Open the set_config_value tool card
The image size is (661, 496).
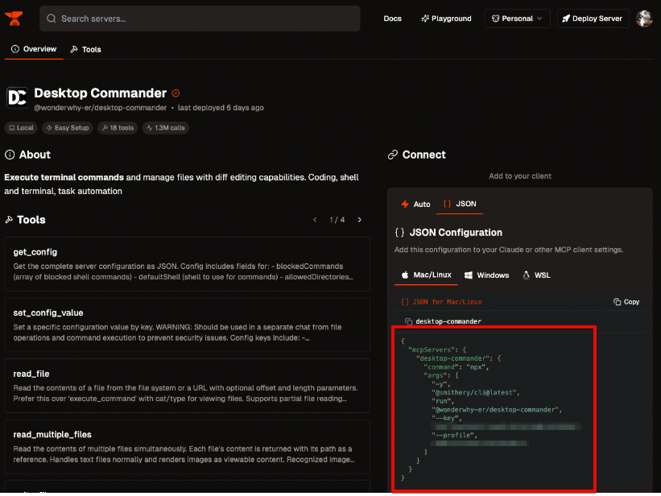click(187, 324)
